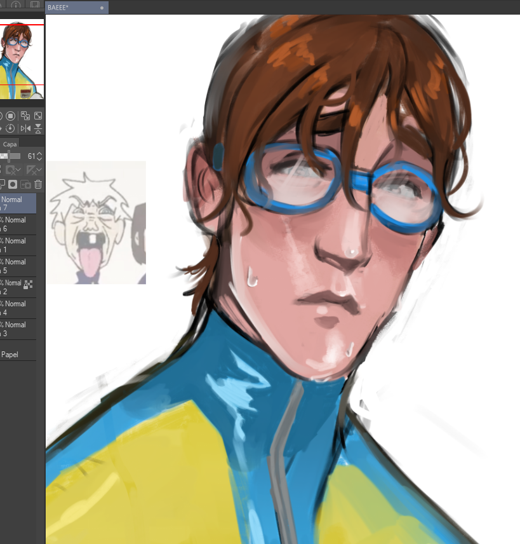Image resolution: width=520 pixels, height=544 pixels.
Task: Create a layer mask
Action: click(13, 184)
